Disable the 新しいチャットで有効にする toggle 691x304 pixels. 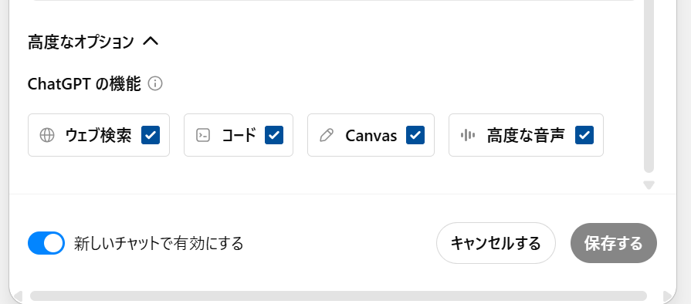[x=46, y=243]
